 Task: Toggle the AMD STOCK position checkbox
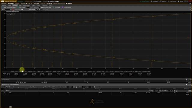coord(4,93)
